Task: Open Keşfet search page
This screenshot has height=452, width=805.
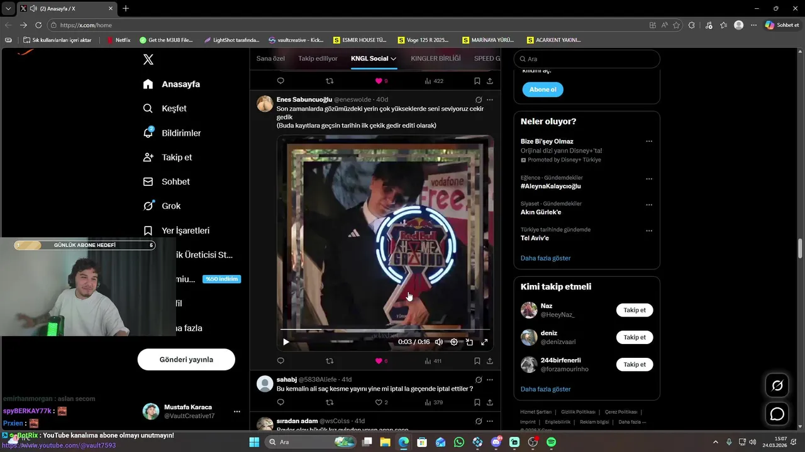Action: pyautogui.click(x=164, y=109)
